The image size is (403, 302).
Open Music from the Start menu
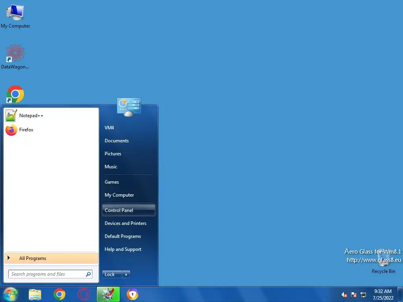coord(129,167)
